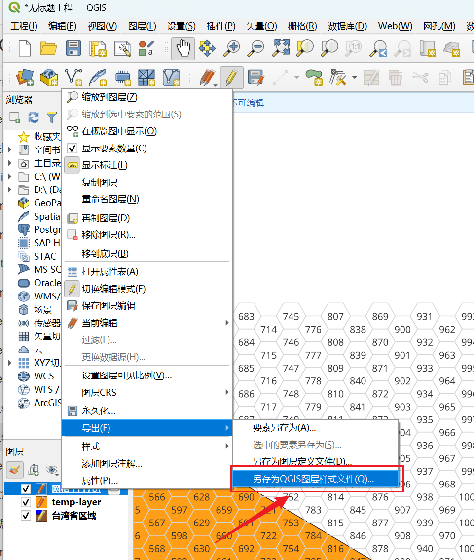Click 移除图层 context menu item
Image resolution: width=474 pixels, height=560 pixels.
[147, 235]
